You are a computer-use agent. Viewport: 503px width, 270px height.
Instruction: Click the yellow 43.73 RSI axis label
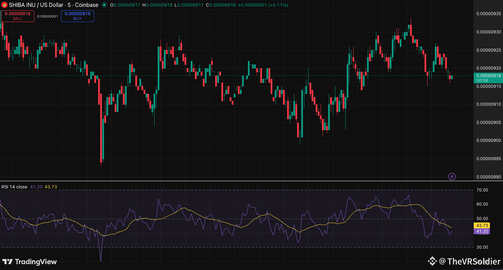click(482, 225)
